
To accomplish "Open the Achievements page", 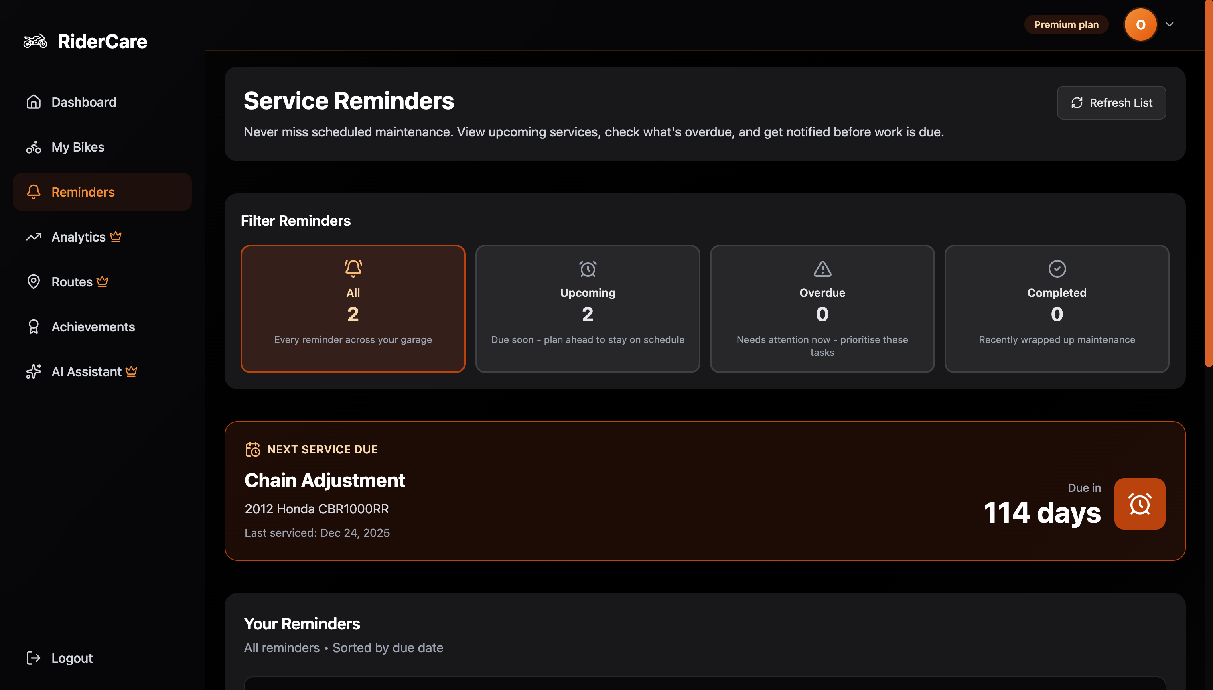I will (x=93, y=327).
